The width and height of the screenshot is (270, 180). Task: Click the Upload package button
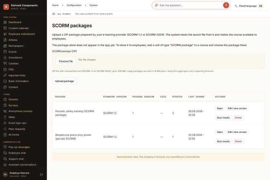click(x=64, y=81)
